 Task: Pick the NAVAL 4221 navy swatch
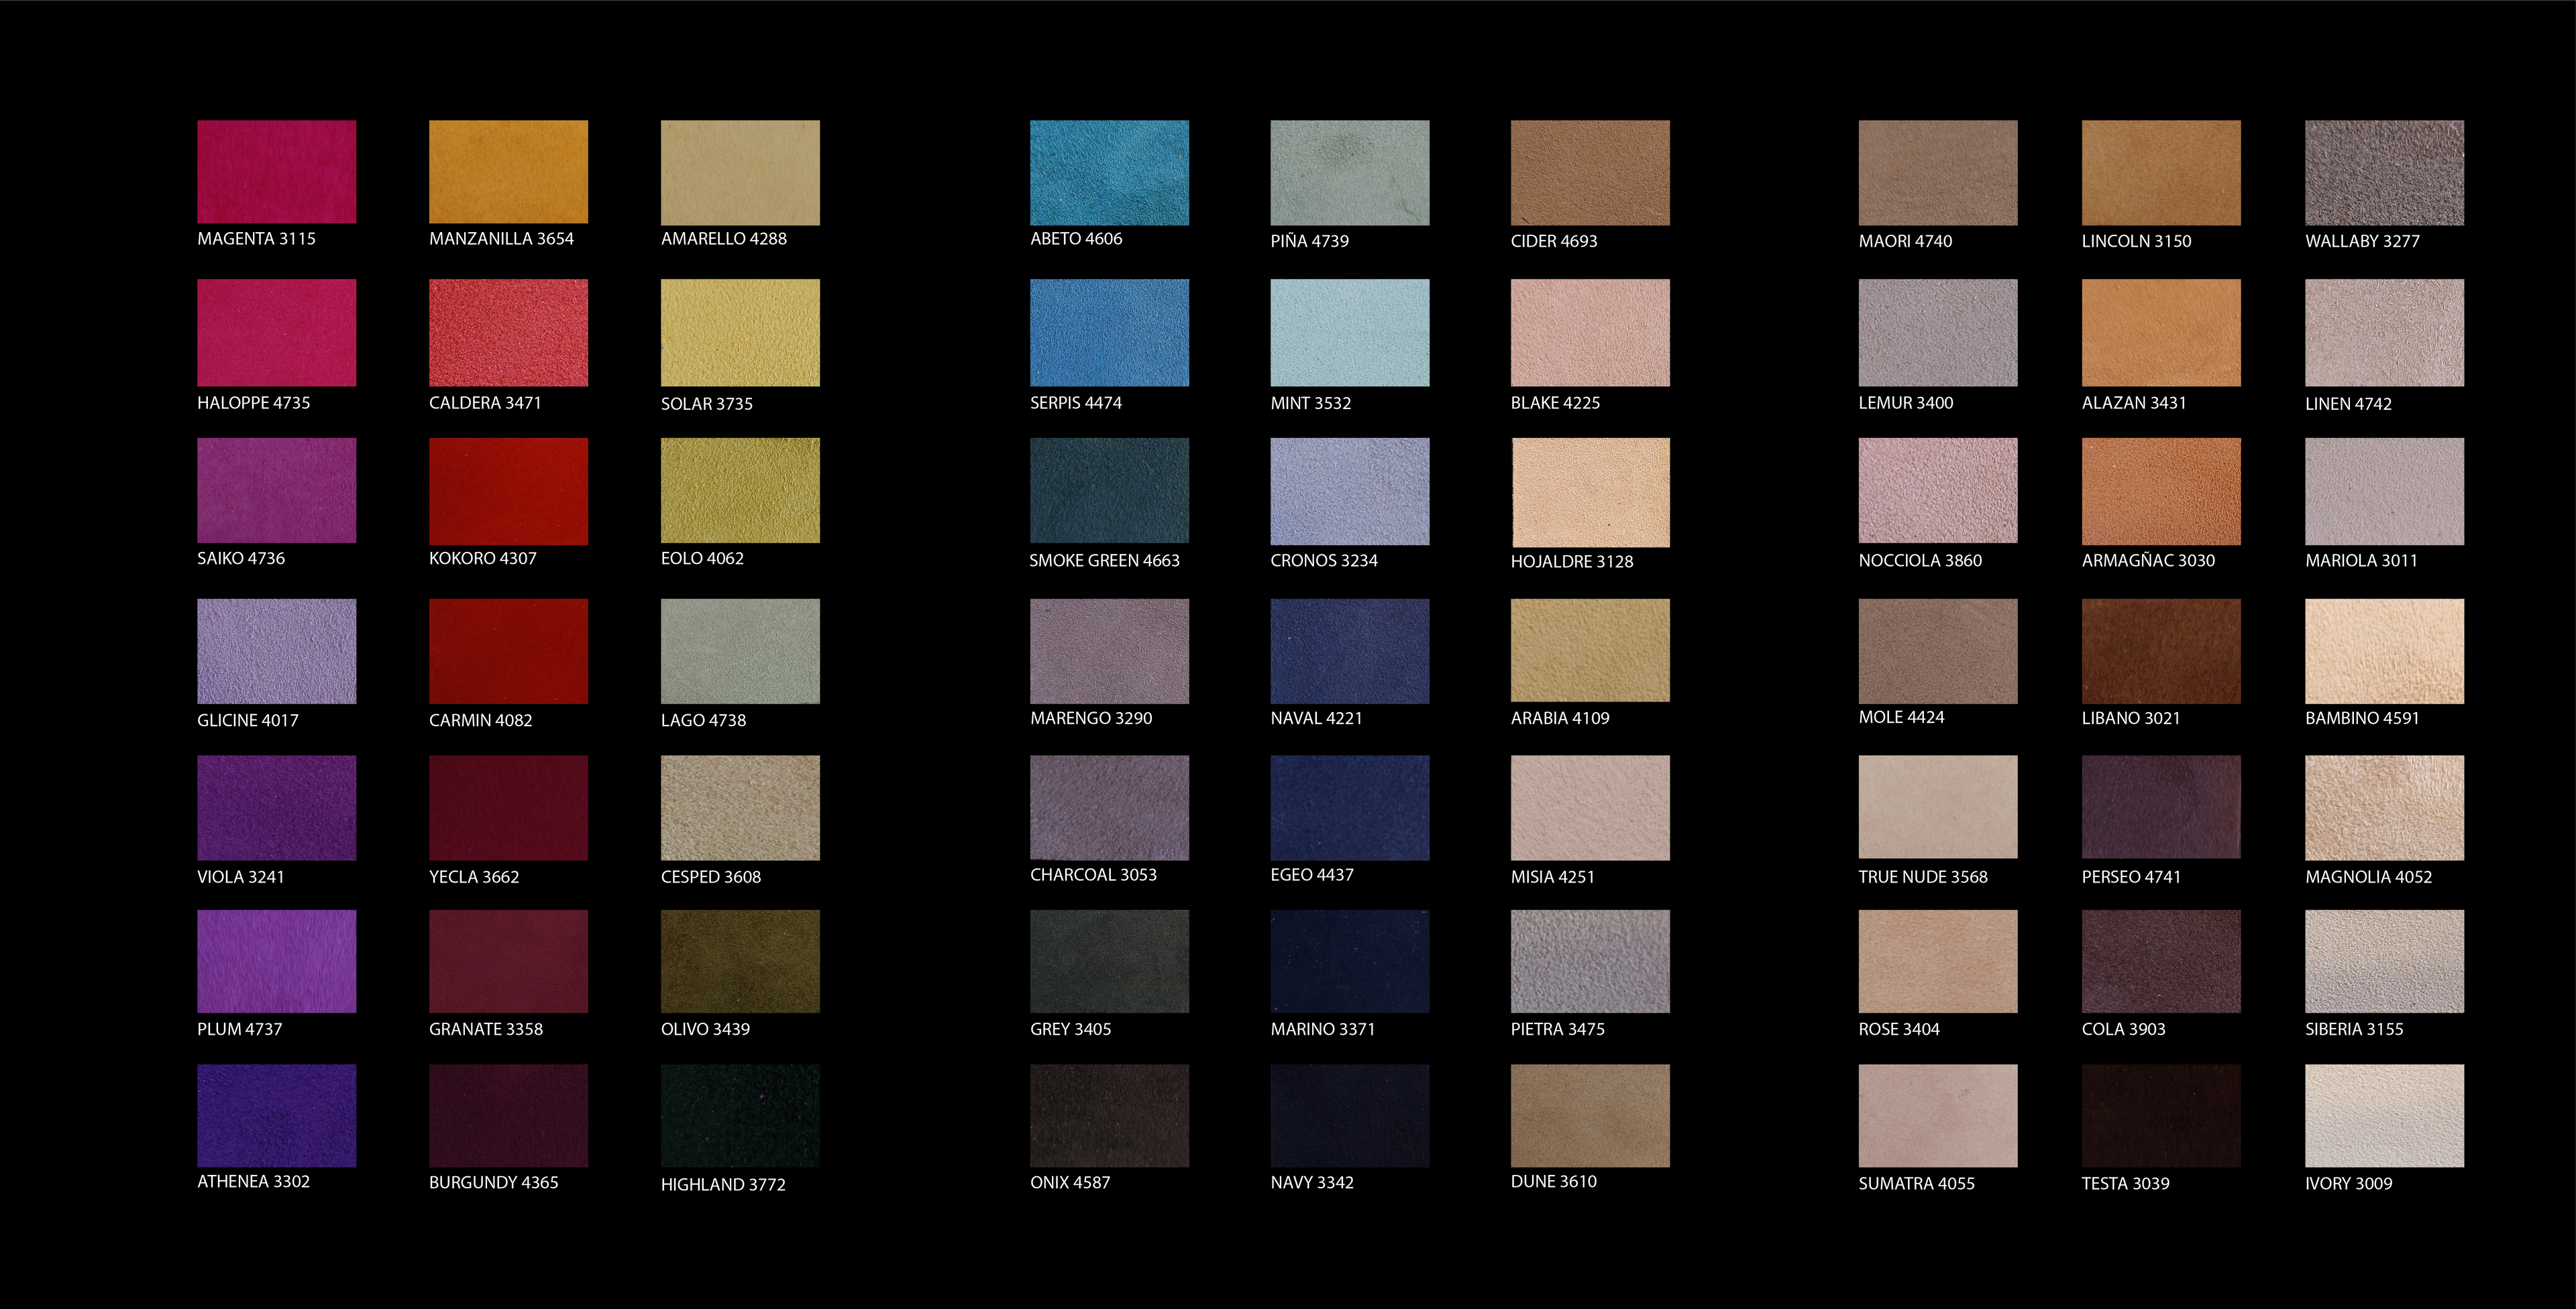tap(1349, 650)
